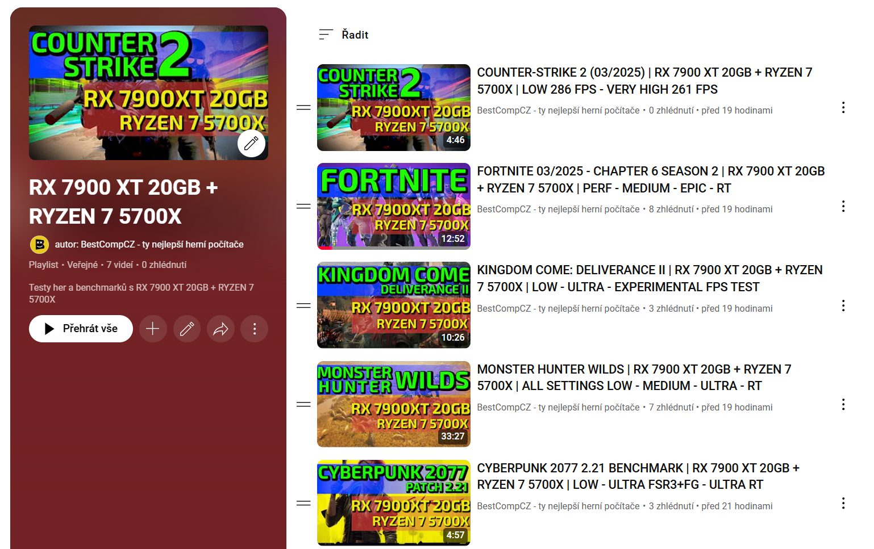Open channel name under Fortnite video
Image resolution: width=874 pixels, height=549 pixels.
tap(558, 209)
